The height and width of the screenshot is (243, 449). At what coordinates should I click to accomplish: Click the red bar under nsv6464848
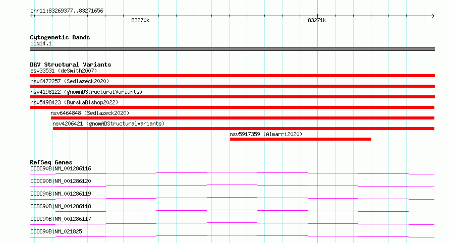point(243,118)
